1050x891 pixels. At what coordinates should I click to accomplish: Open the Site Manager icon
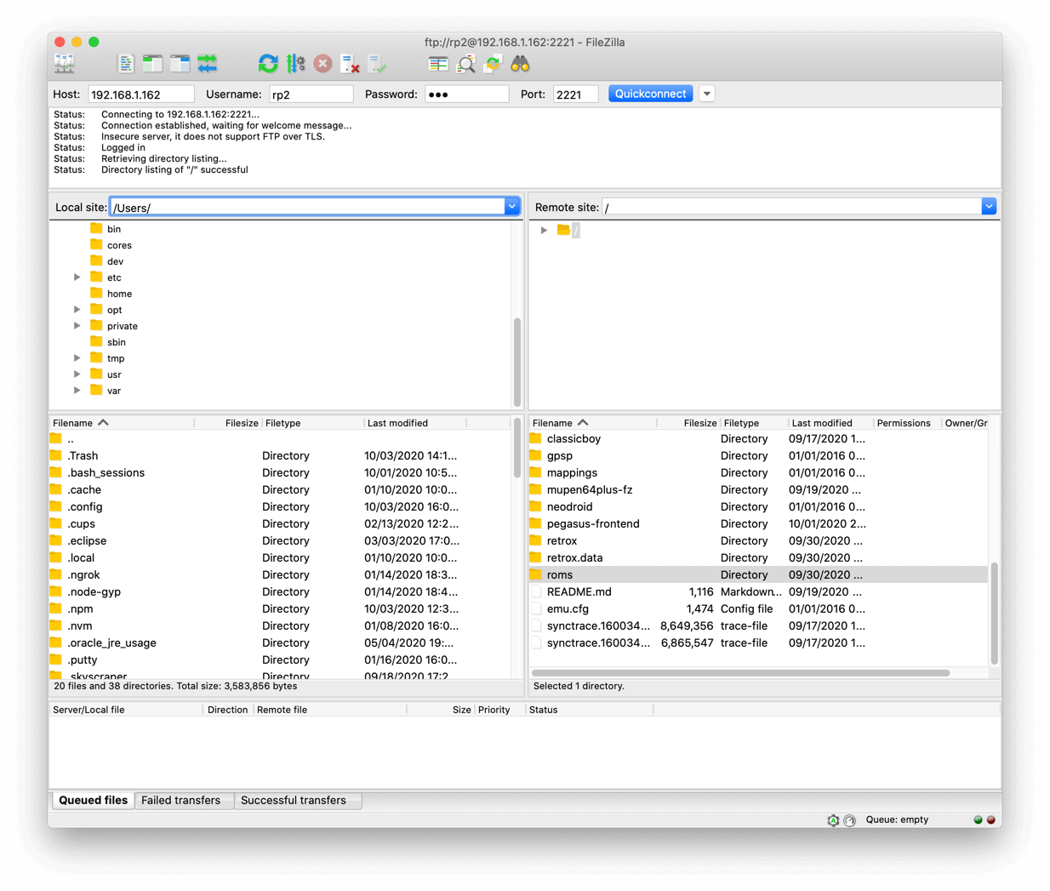[x=65, y=64]
